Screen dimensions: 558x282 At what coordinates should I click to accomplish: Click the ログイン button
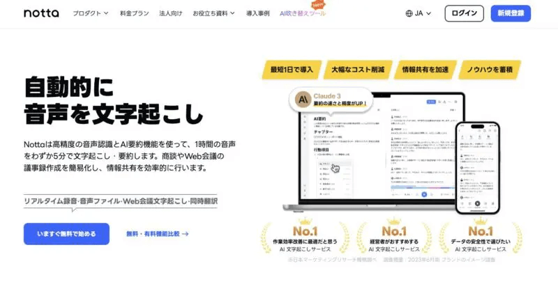tap(464, 13)
